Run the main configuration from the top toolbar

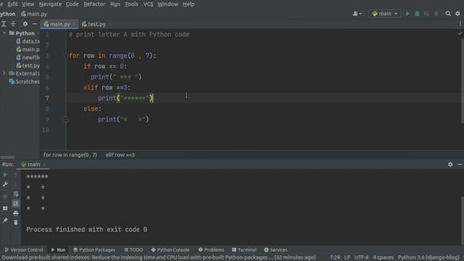[x=407, y=14]
